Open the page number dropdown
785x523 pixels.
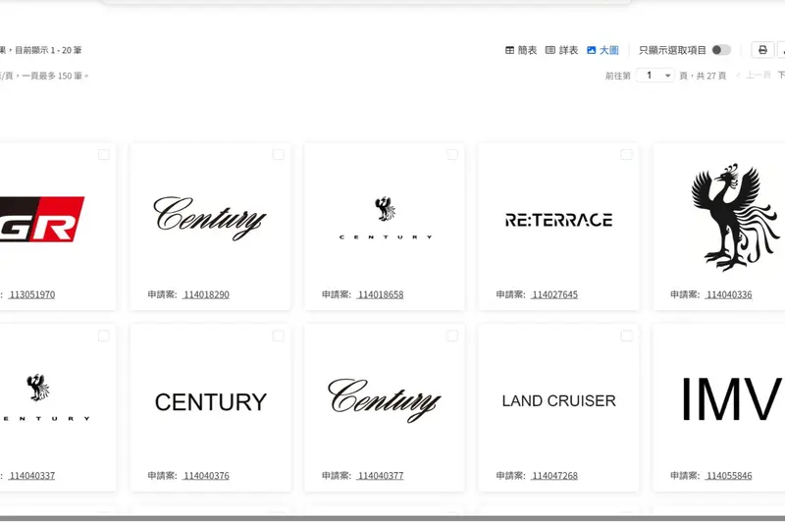point(655,76)
